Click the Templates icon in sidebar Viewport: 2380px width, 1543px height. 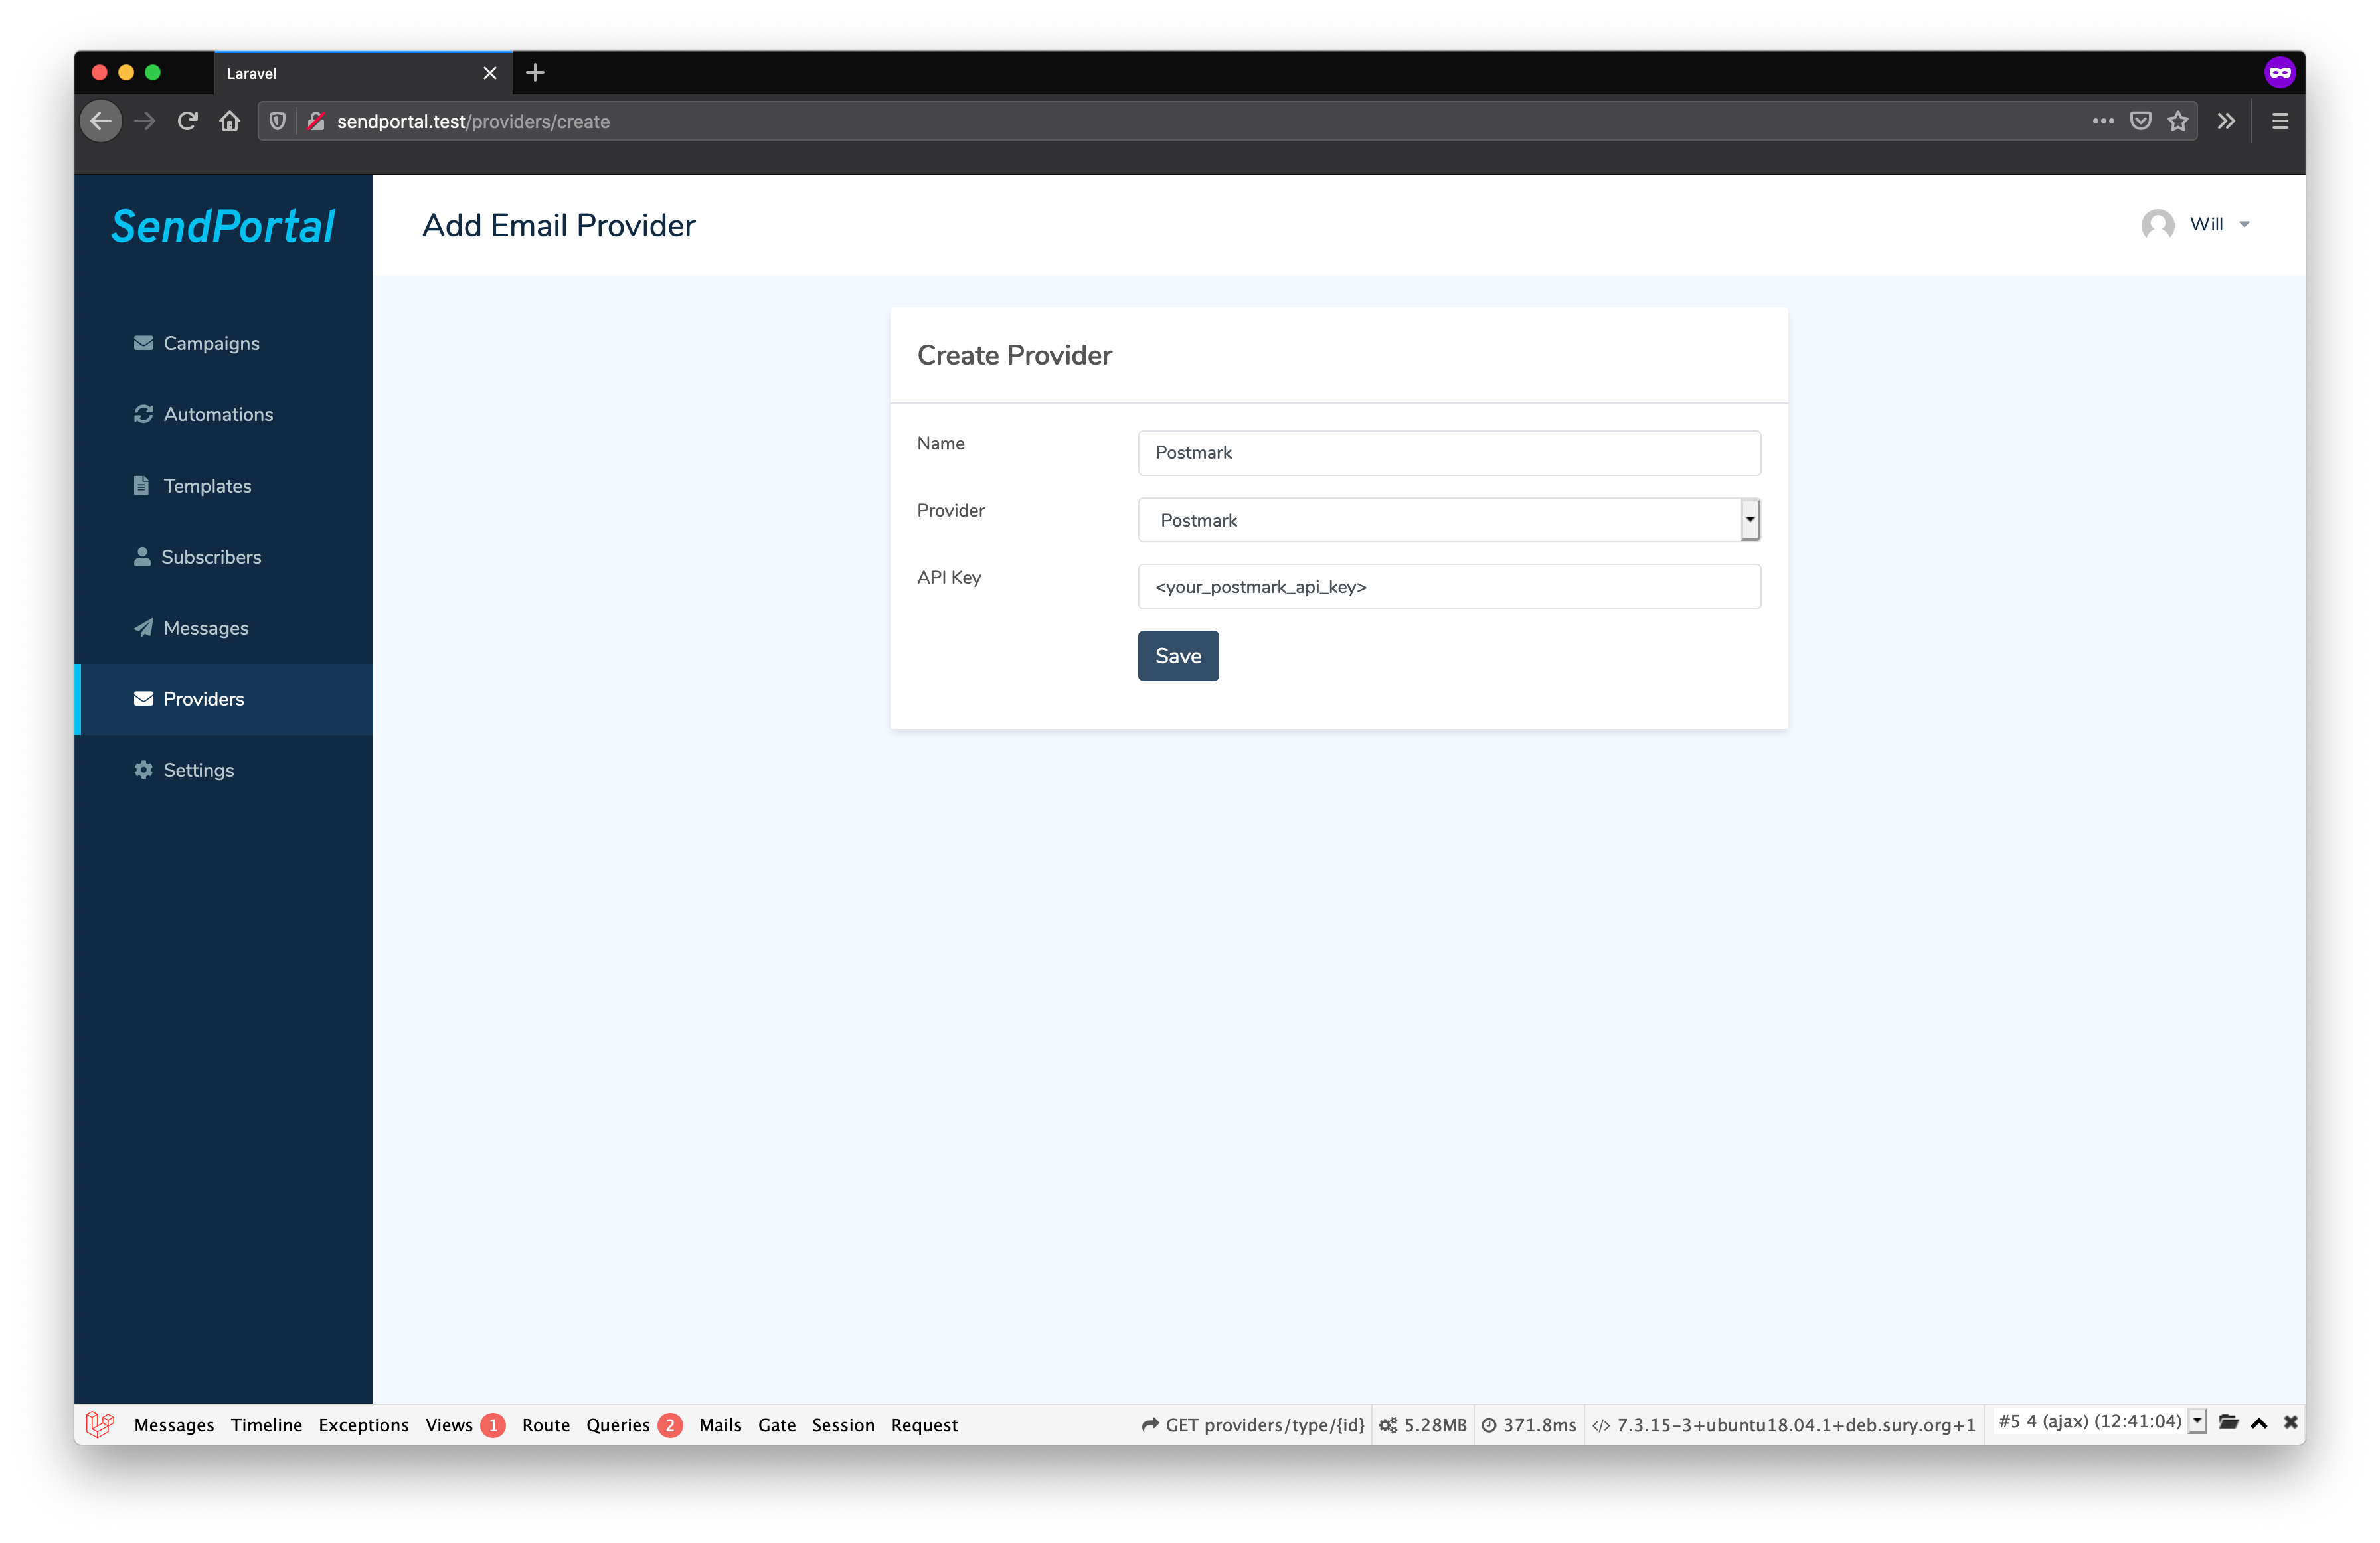pos(139,485)
